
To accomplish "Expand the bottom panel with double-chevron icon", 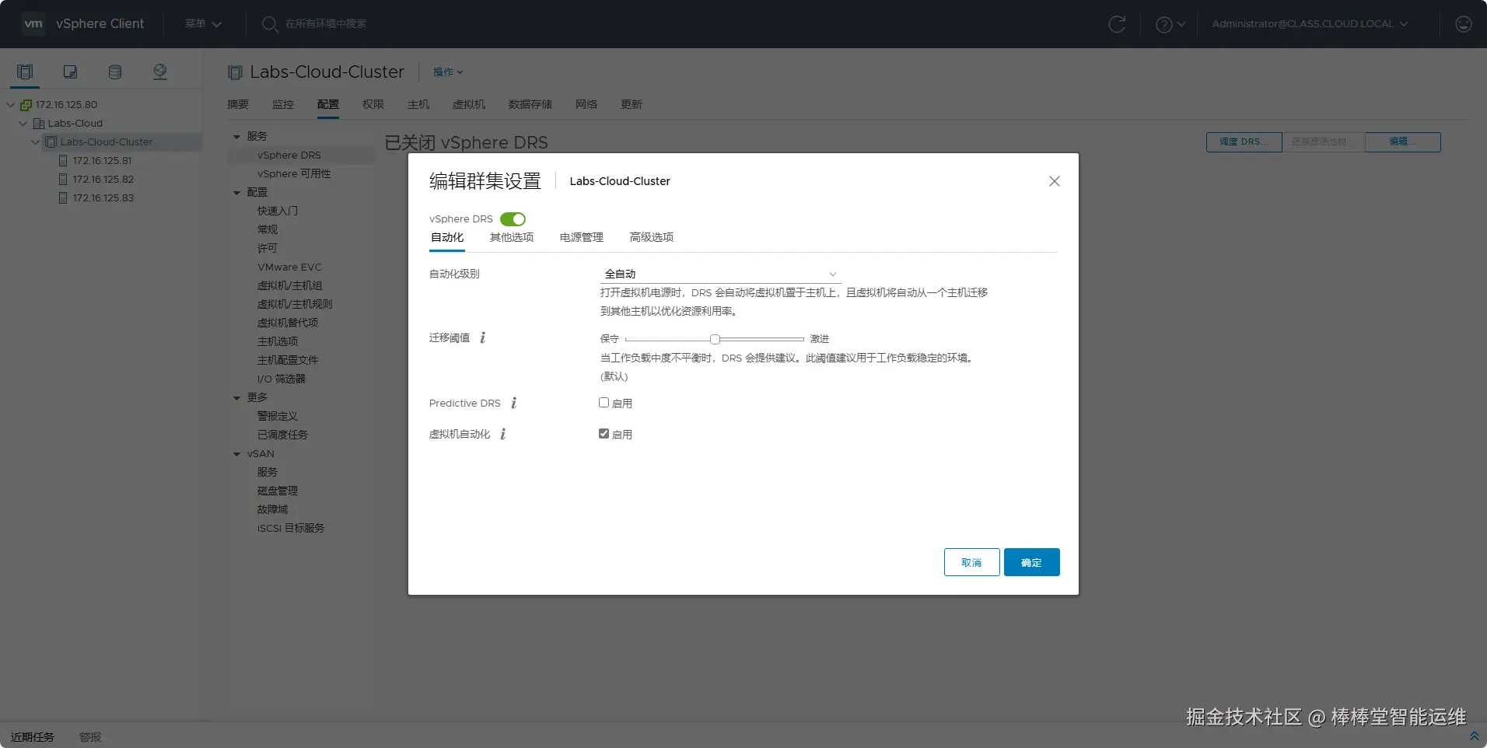I will click(1474, 736).
